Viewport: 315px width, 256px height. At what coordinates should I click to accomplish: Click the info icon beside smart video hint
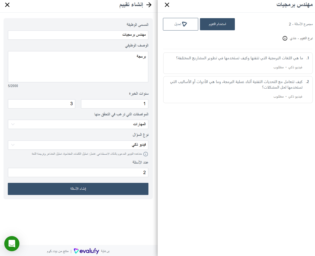[x=146, y=154]
